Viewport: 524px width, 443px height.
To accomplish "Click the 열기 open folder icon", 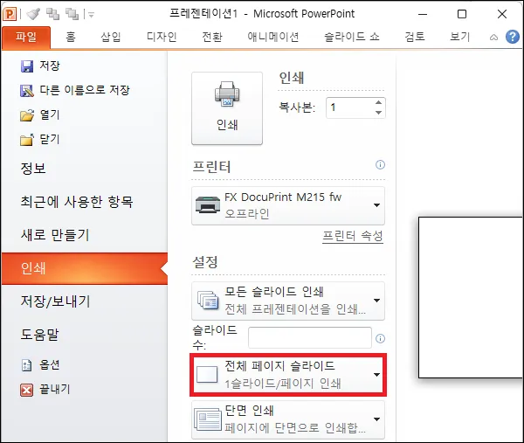I will (x=27, y=115).
